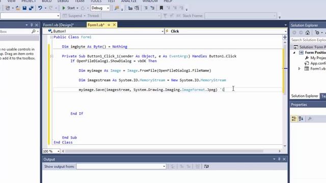Image resolution: width=326 pixels, height=183 pixels.
Task: Start debugging with the green play button
Action: click(x=64, y=8)
